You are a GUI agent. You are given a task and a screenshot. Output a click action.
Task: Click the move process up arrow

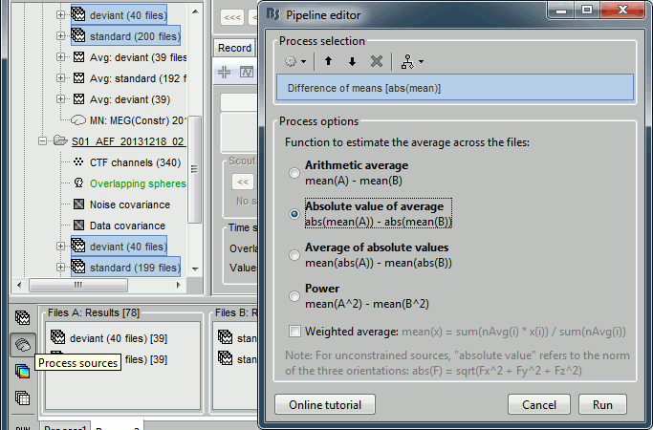(x=330, y=61)
